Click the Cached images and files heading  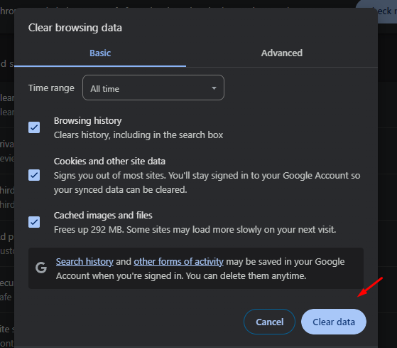[103, 216]
